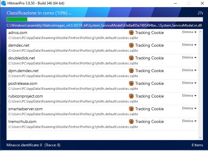Open Elimina dropdown for smartadserver.com
This screenshot has width=208, height=151.
(189, 108)
